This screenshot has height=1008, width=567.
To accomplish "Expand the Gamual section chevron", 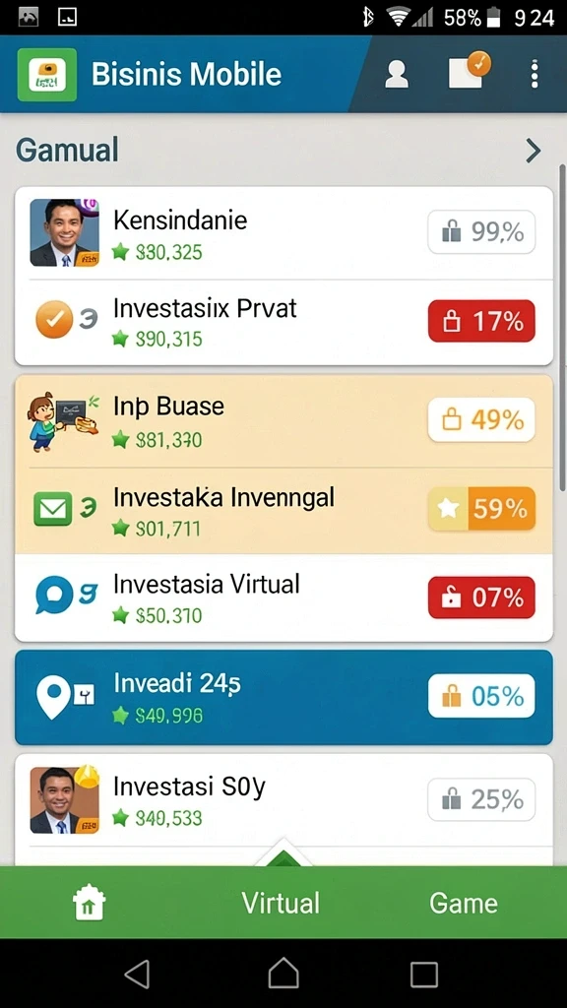I will click(533, 151).
